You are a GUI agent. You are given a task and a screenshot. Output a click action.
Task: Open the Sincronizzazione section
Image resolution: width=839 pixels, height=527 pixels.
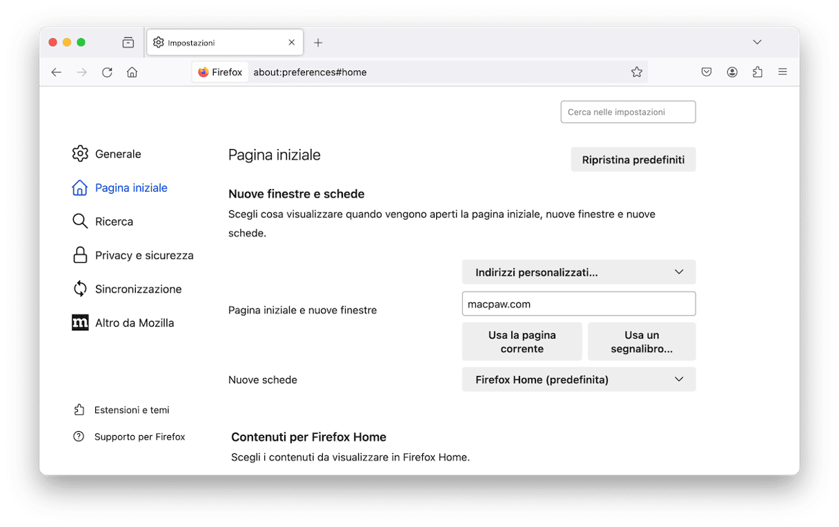[x=127, y=289]
